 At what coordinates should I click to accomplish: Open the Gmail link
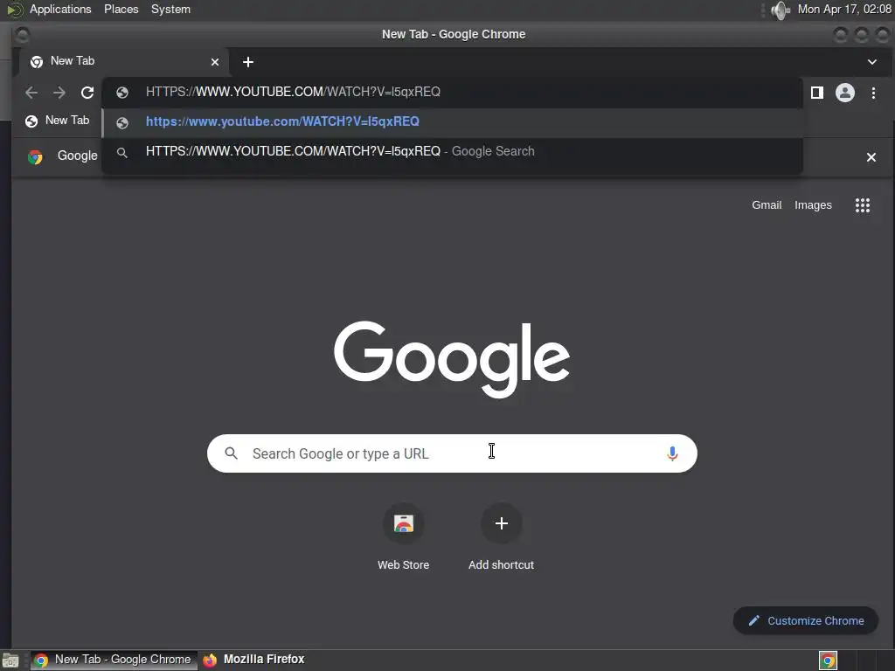(x=766, y=204)
